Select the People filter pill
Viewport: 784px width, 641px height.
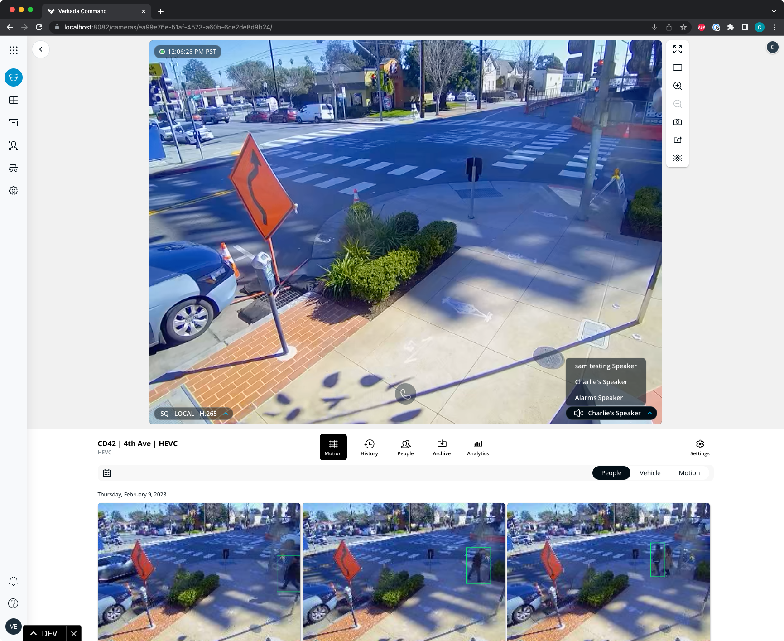coord(611,473)
